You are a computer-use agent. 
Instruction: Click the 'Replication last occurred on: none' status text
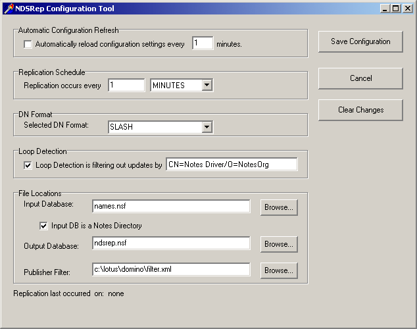tap(68, 293)
